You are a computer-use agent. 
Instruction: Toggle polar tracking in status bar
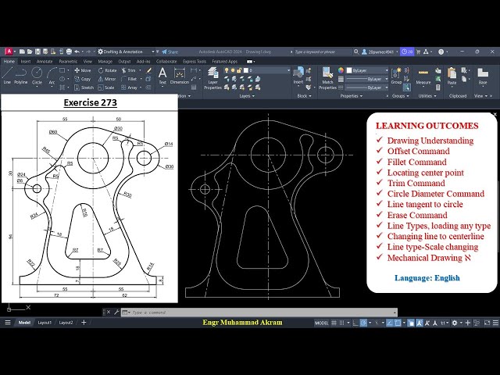point(363,323)
